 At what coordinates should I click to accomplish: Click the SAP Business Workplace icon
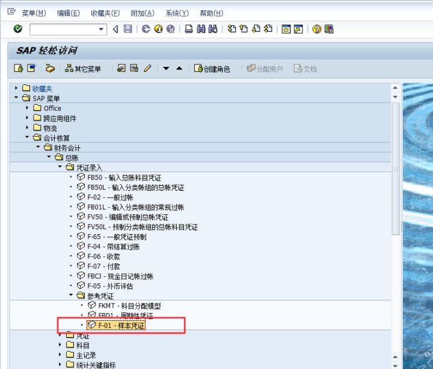[50, 68]
